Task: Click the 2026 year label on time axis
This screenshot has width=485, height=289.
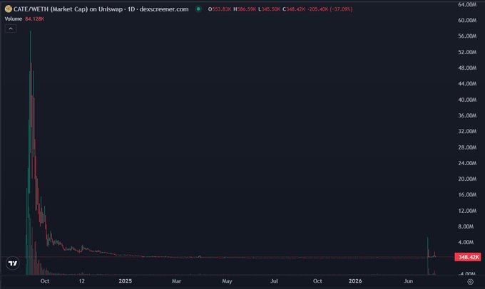Action: 355,281
